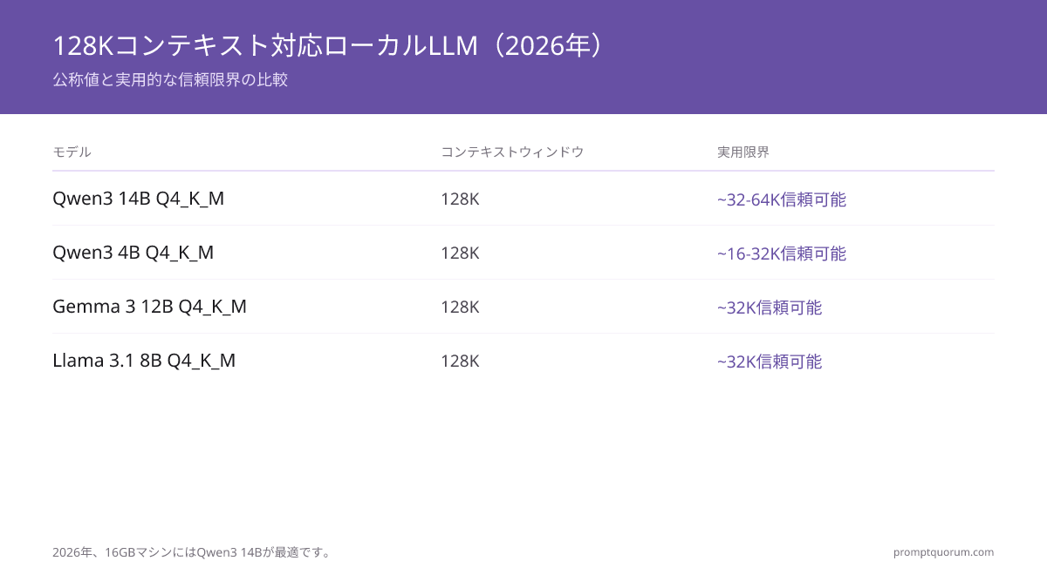Click the subtitle '公称値と実用的な信頼限界の比較'

[170, 80]
